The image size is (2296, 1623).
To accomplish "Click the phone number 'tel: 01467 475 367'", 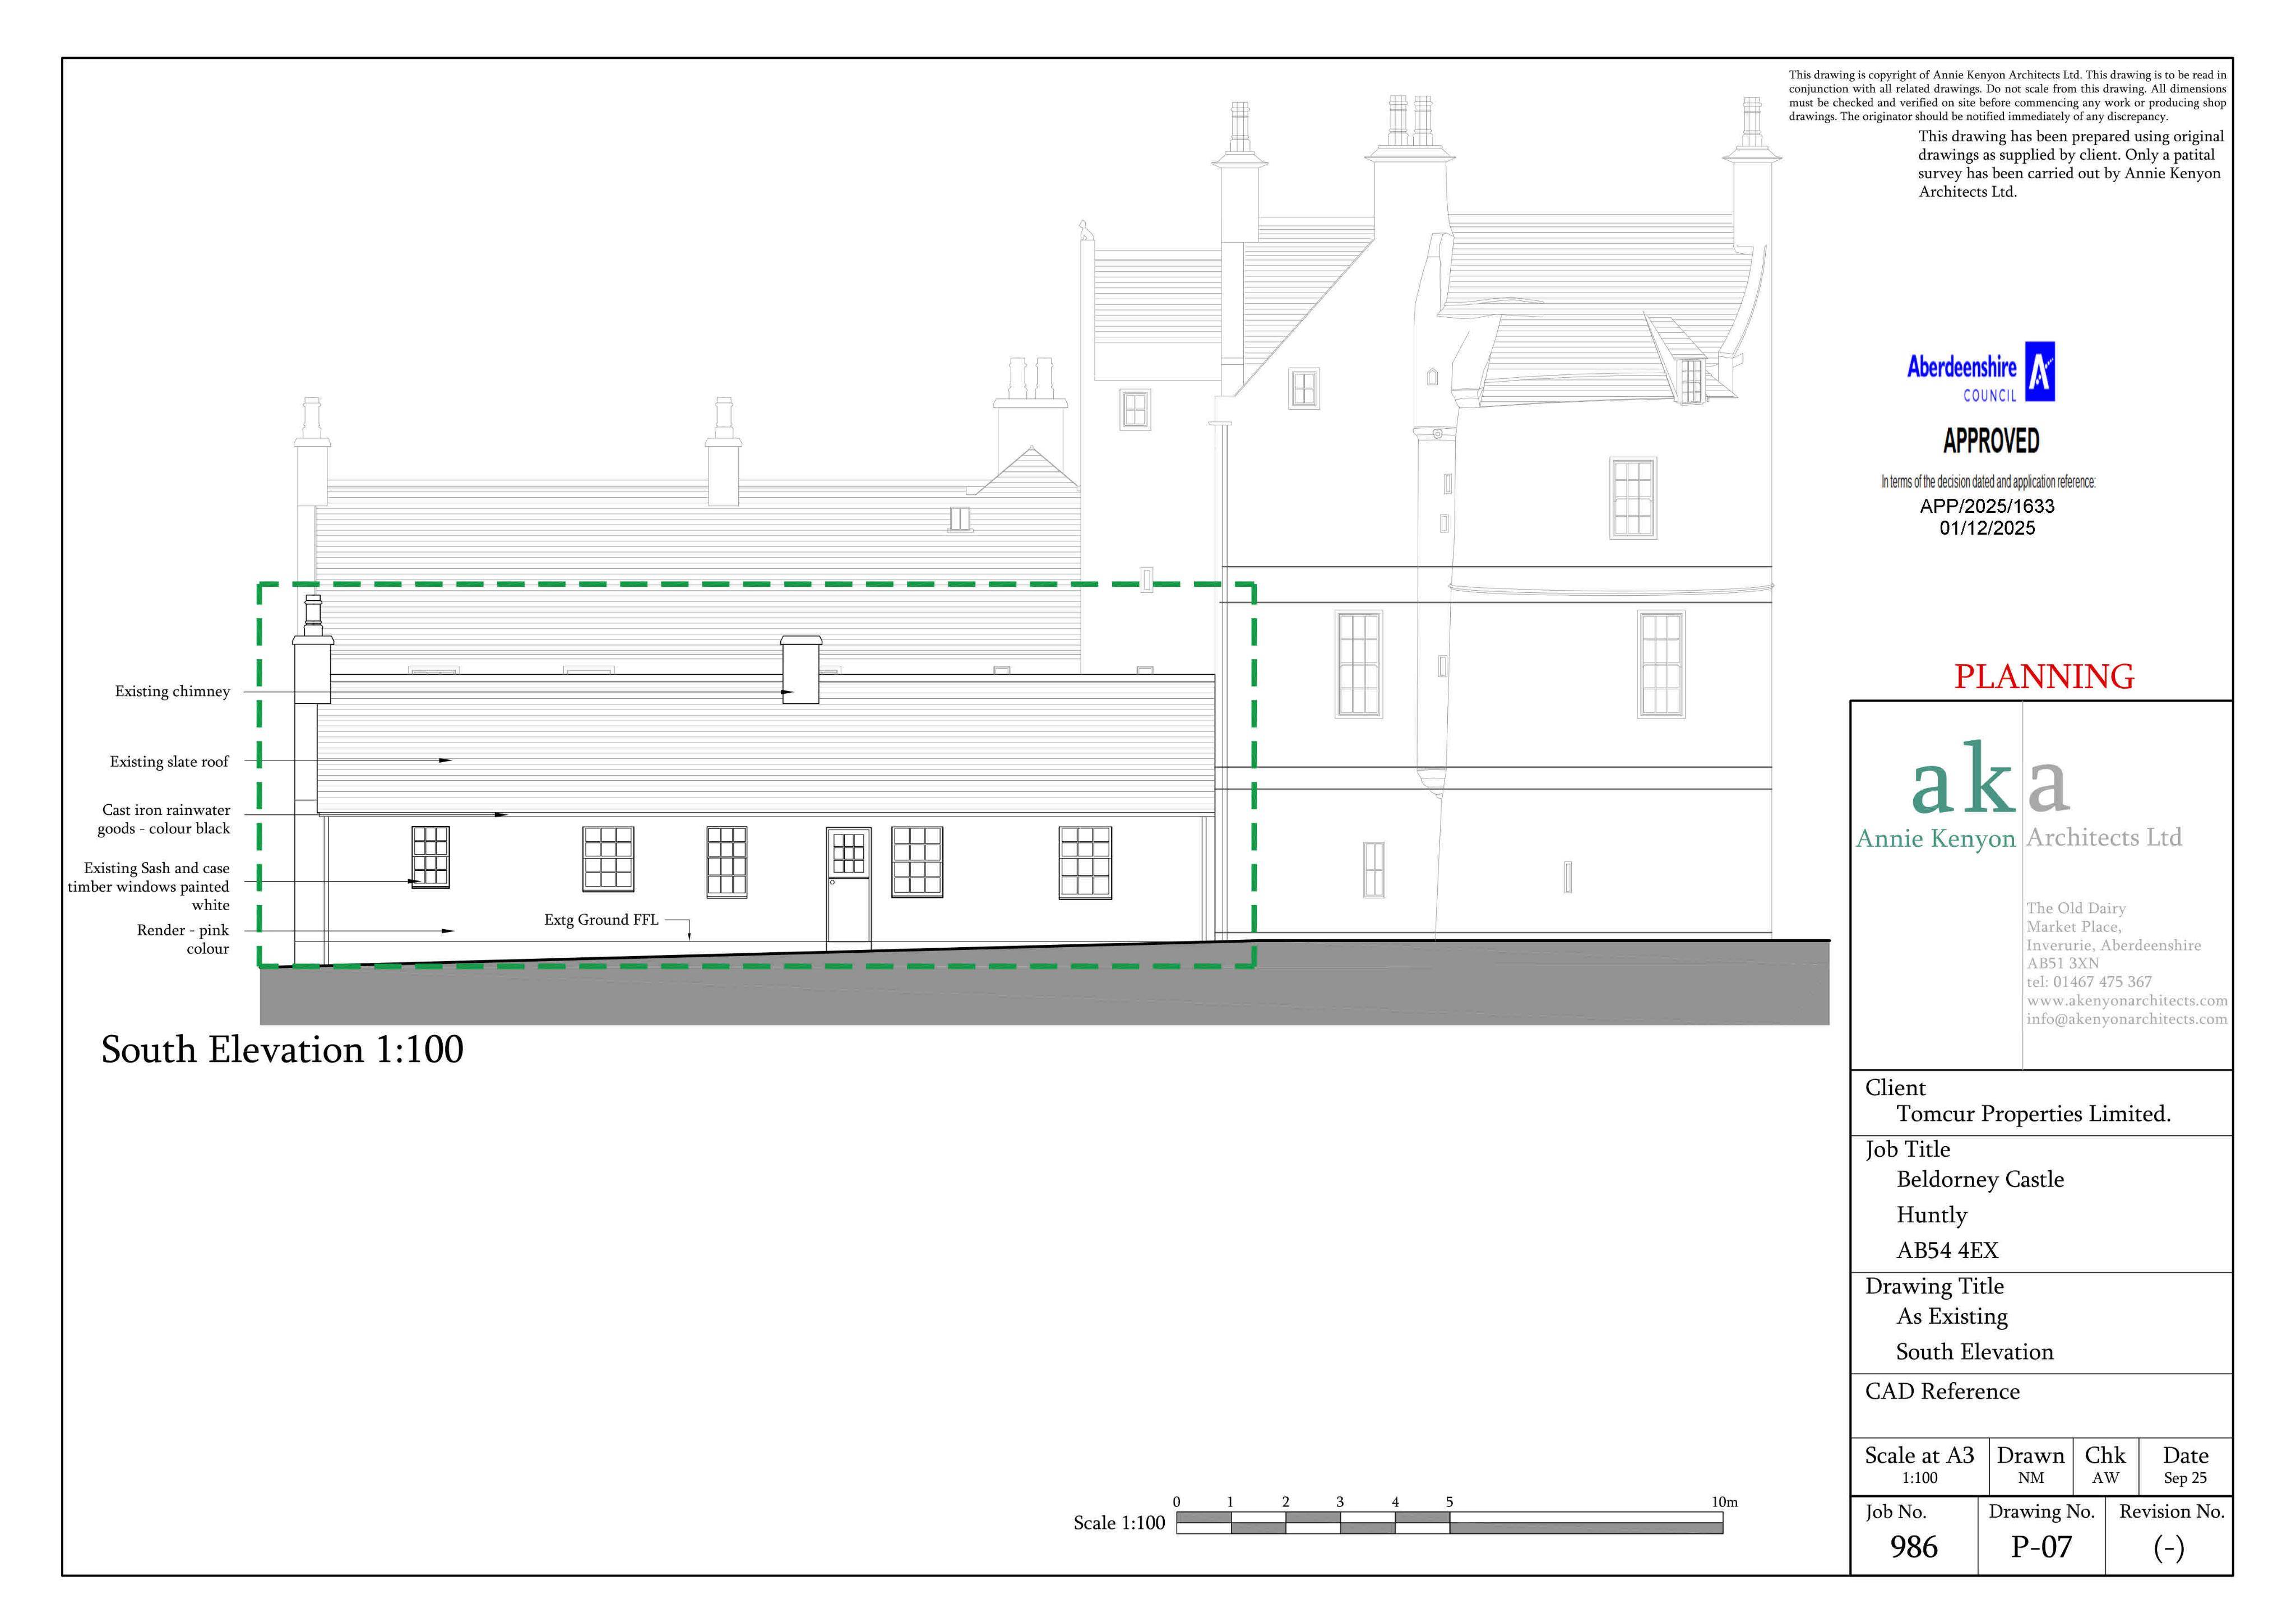I will tap(2089, 982).
